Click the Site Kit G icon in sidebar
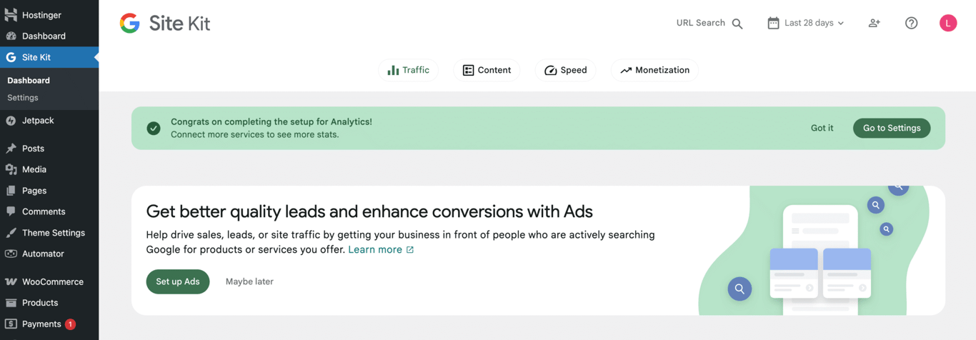Screen dimensions: 976x340 tap(11, 57)
